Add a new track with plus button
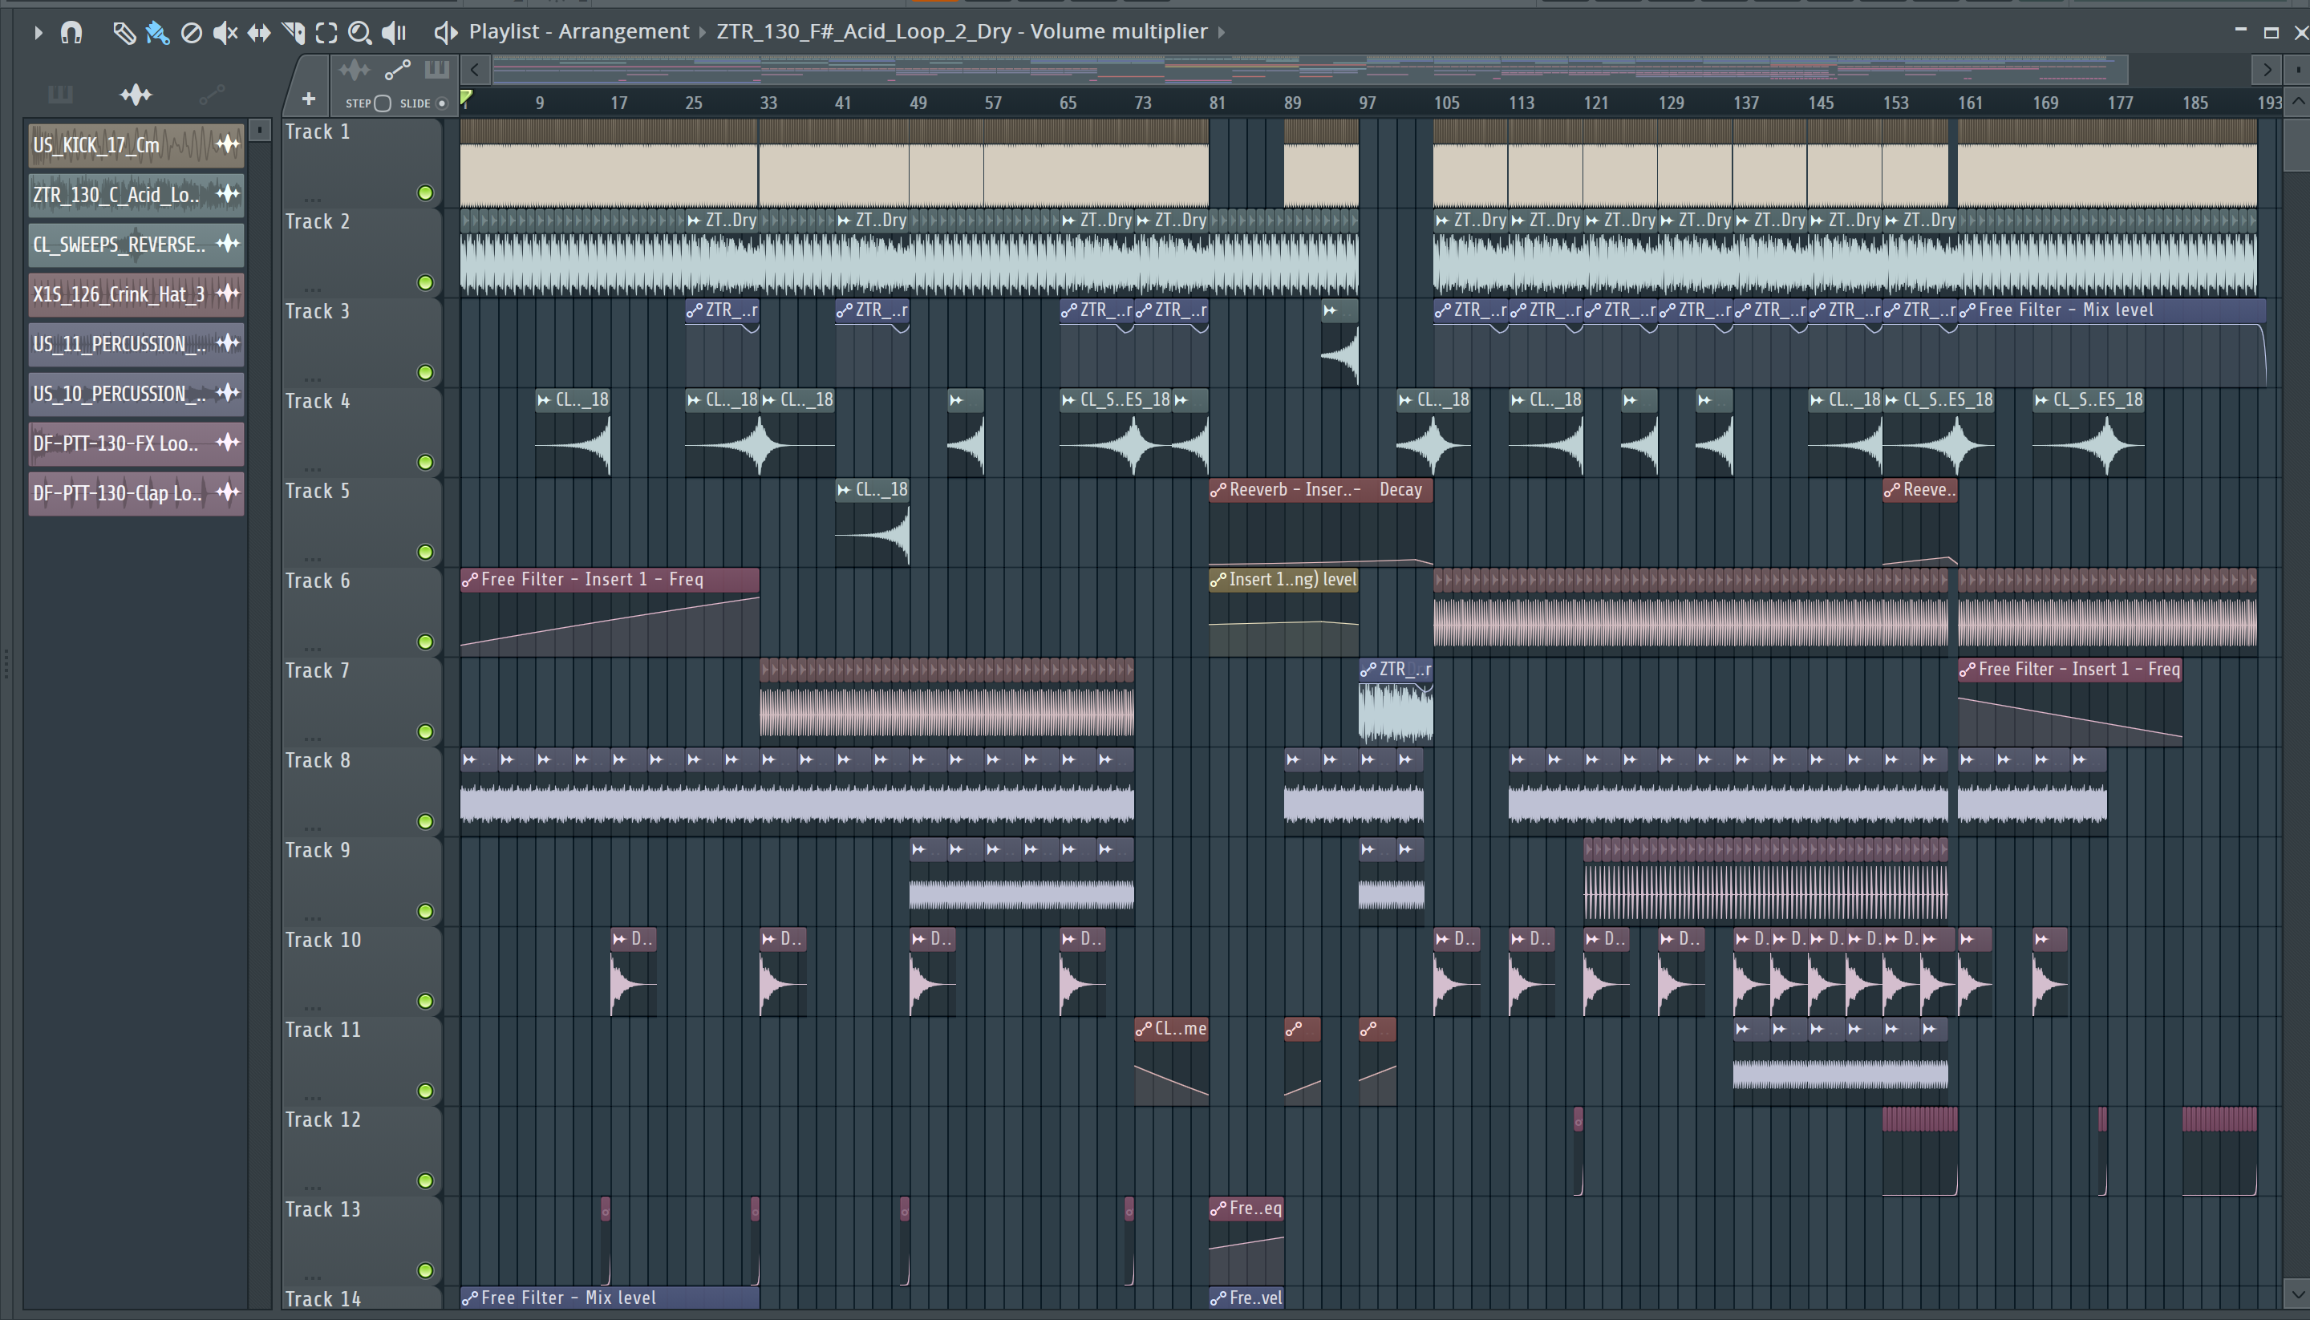Screen dimensions: 2310x1320 coord(308,99)
